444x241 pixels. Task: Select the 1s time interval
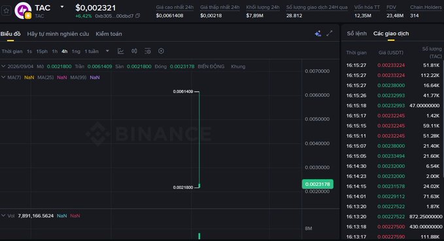[29, 51]
